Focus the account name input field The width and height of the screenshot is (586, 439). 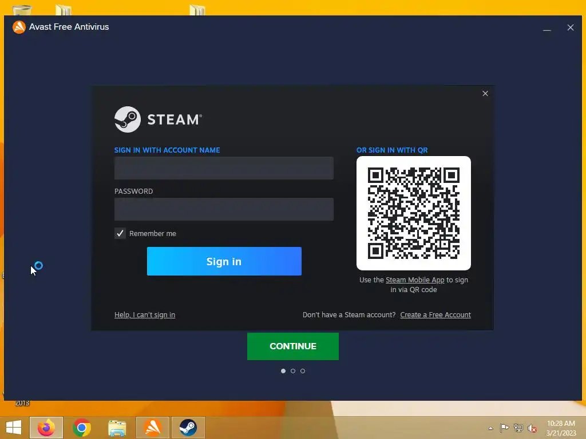click(x=224, y=168)
